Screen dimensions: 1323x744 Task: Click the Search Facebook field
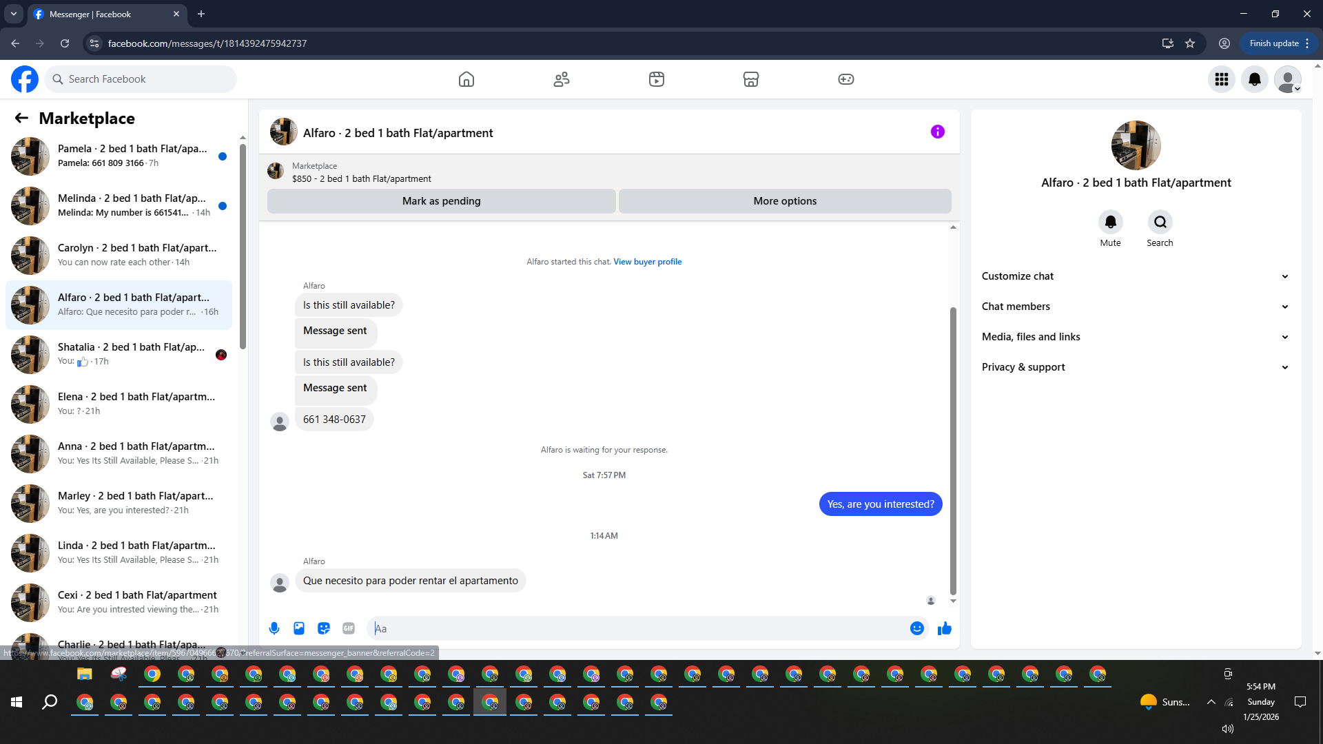pos(141,79)
